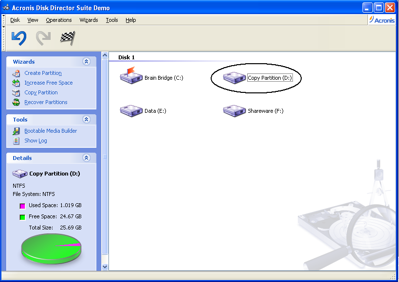Click the Disk 1 header
Viewport: 399px width, 282px height.
tap(127, 57)
